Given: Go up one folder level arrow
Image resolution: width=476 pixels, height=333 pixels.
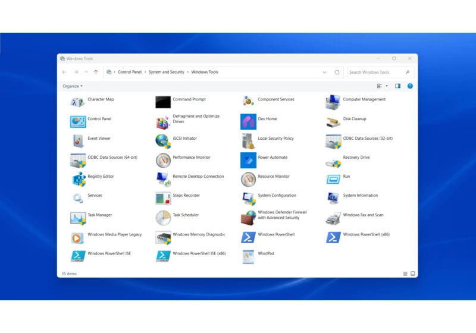Looking at the screenshot, I should (96, 72).
